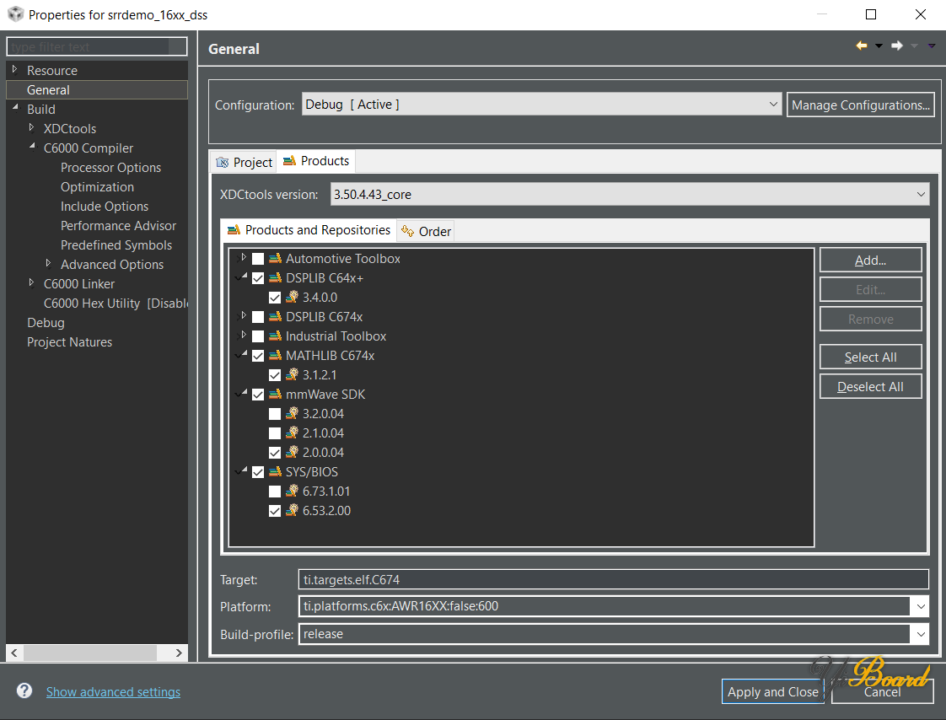Screen dimensions: 946x720
Task: Click the back navigation arrow icon
Action: (861, 46)
